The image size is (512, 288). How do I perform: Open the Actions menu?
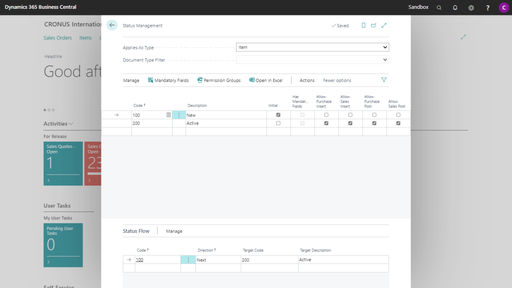coord(306,80)
